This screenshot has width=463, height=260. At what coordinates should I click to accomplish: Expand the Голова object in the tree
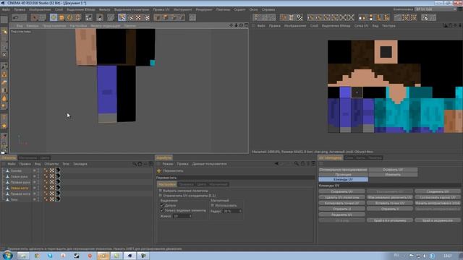tap(3, 170)
